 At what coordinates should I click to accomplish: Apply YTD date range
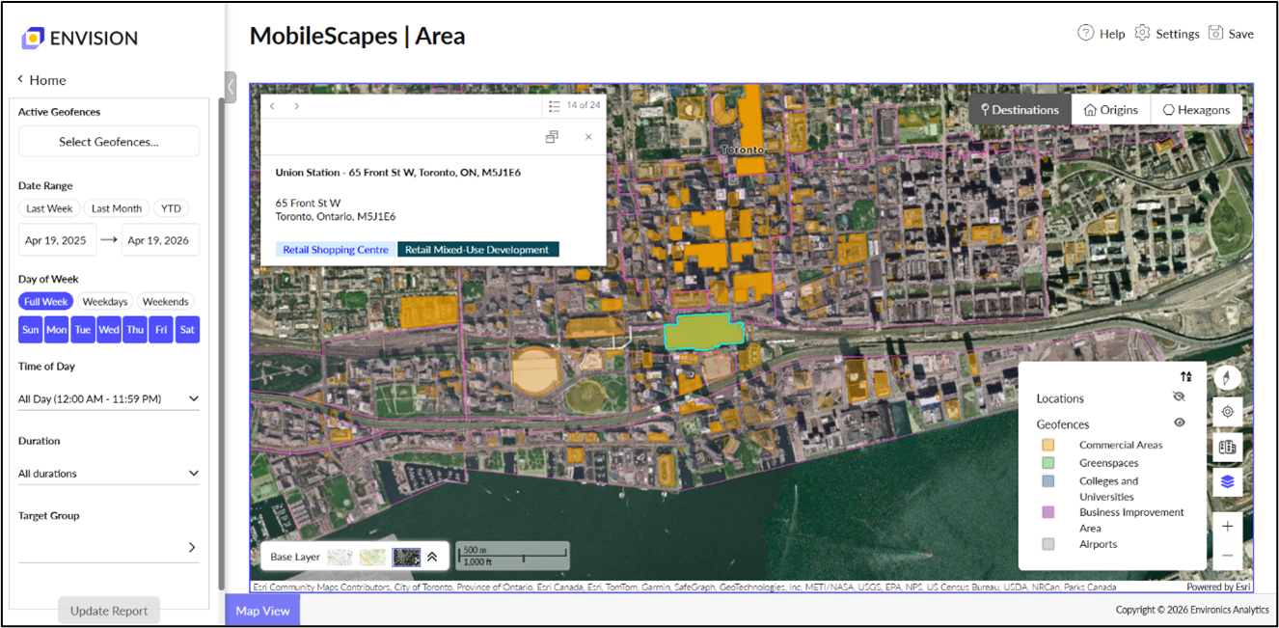point(171,208)
